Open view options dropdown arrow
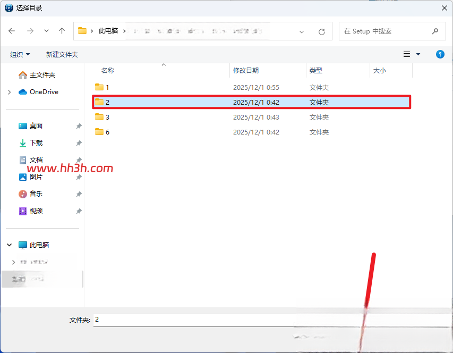The height and width of the screenshot is (353, 453). [418, 54]
